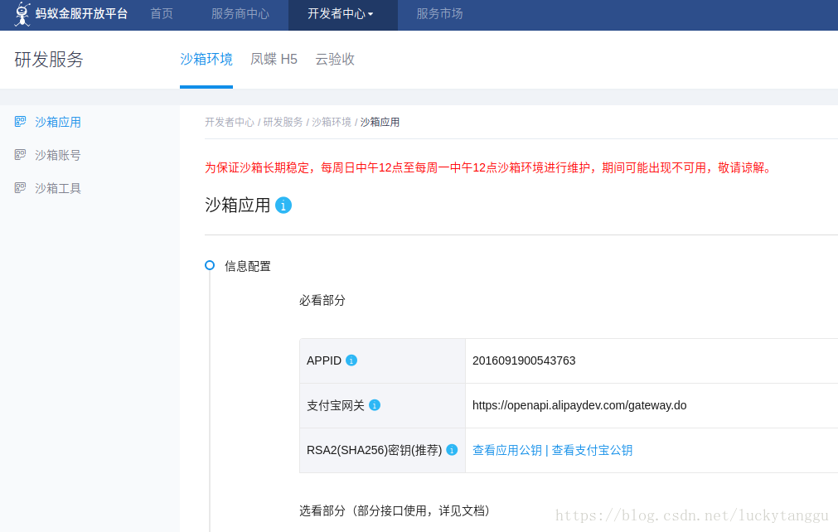Click the 必看部分 section label
This screenshot has height=532, width=838.
point(322,300)
